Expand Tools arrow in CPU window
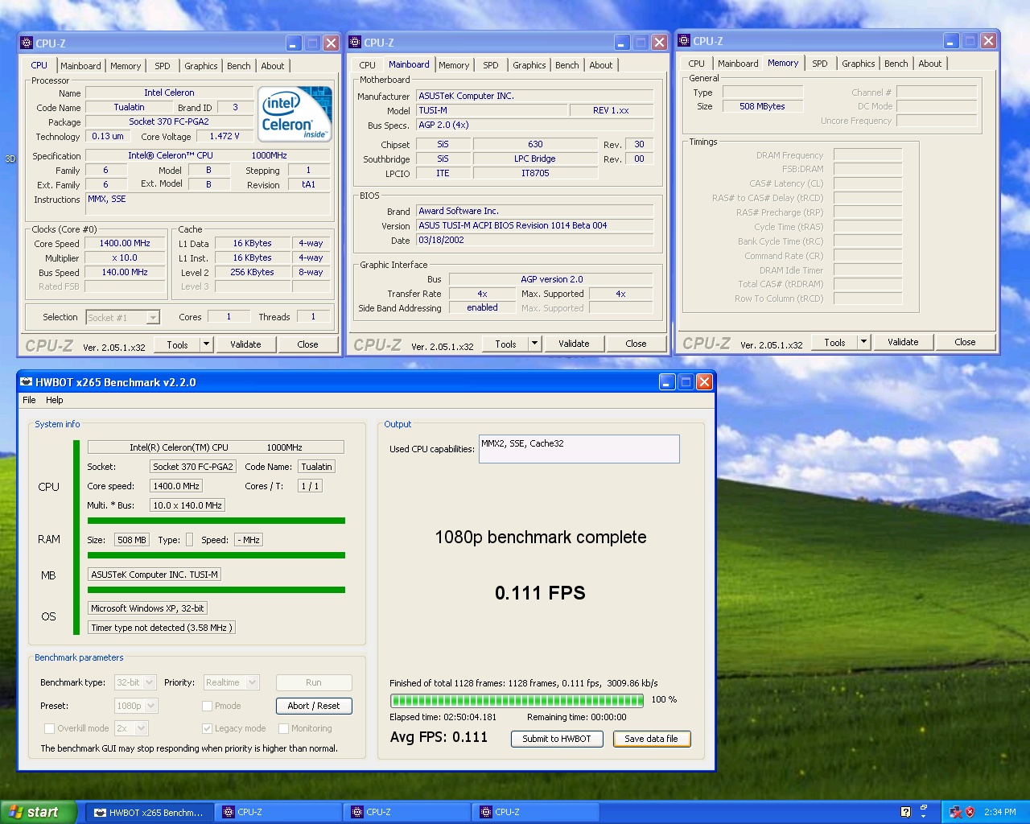The image size is (1030, 824). click(206, 344)
